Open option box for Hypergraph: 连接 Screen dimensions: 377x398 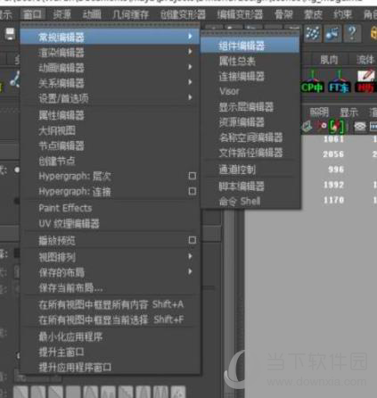193,191
